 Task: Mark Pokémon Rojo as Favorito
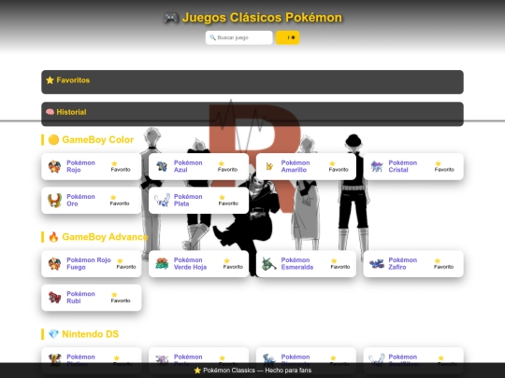(x=121, y=166)
